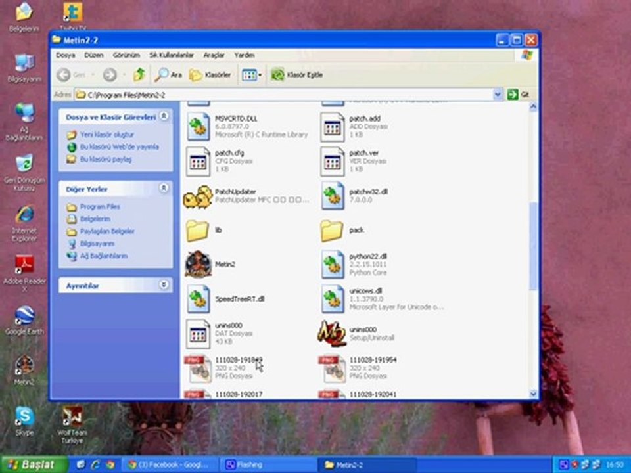This screenshot has height=473, width=631.
Task: Select the unins000 DAT file icon
Action: click(x=198, y=334)
